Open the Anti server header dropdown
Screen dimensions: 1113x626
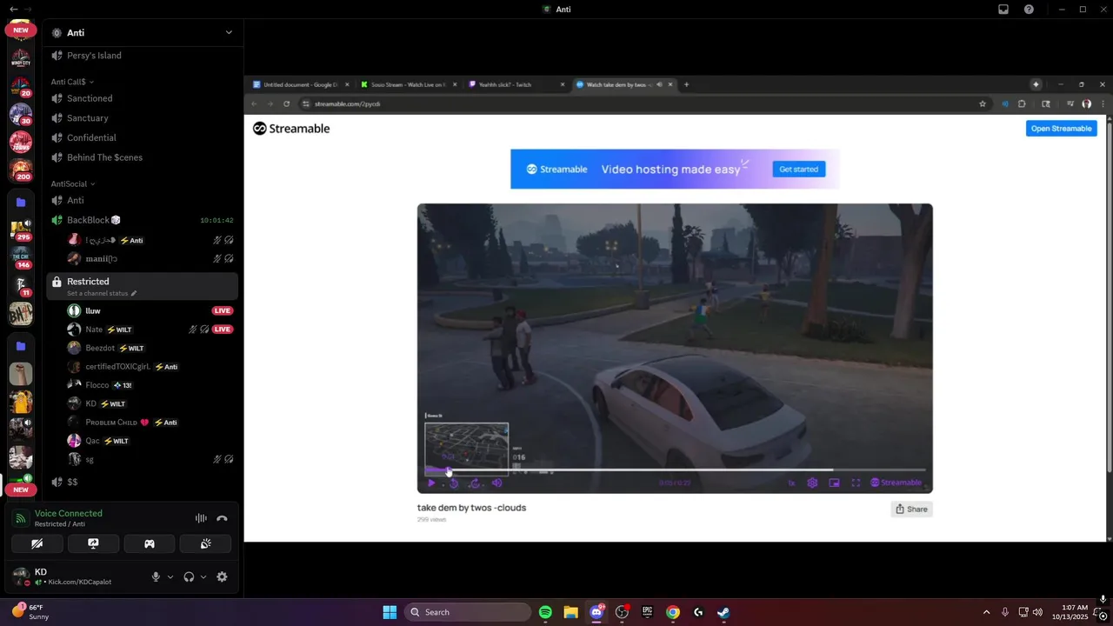click(x=229, y=32)
